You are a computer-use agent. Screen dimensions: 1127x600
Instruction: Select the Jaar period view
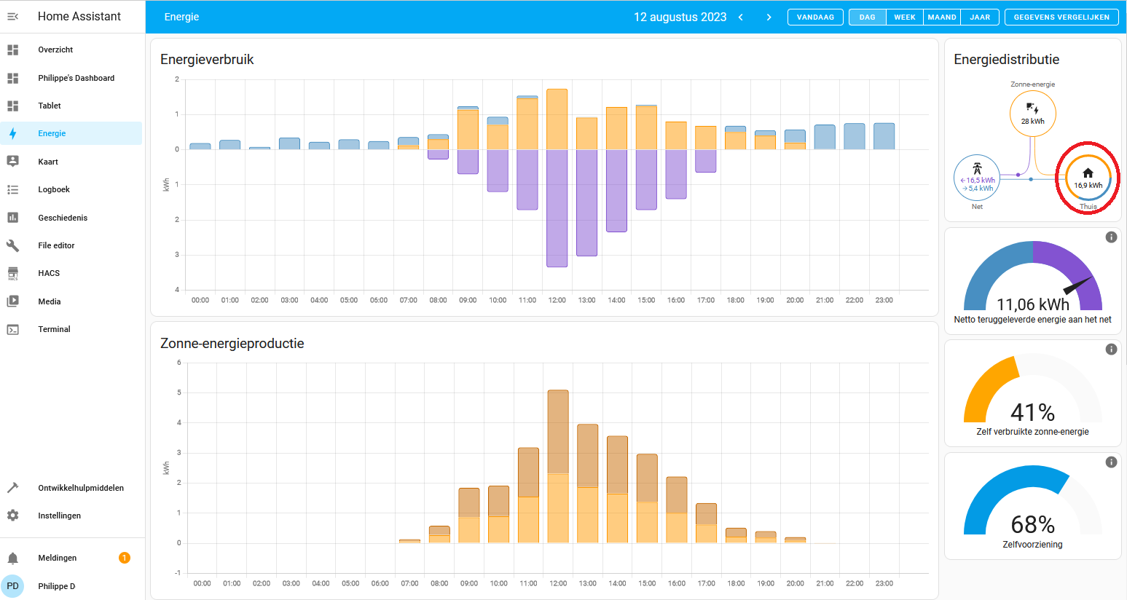pyautogui.click(x=979, y=17)
